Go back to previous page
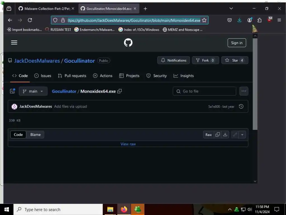Image resolution: width=286 pixels, height=215 pixels. [x=10, y=20]
